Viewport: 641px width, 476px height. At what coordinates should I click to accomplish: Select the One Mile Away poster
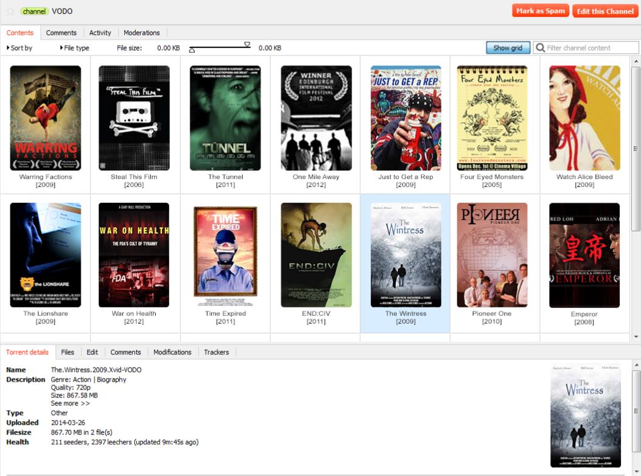pyautogui.click(x=316, y=117)
